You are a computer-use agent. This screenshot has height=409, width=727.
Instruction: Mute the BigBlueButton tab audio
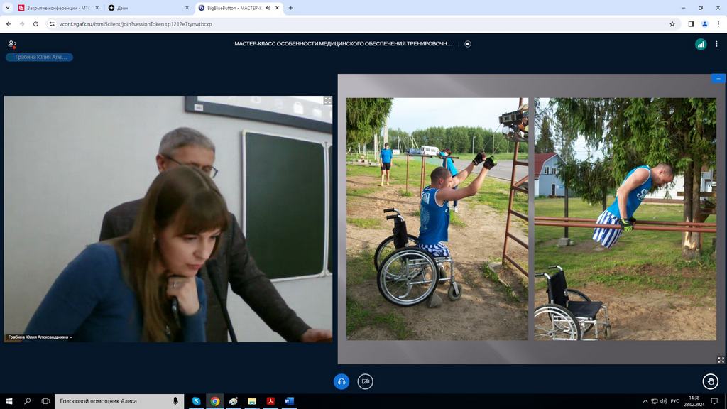pos(267,8)
